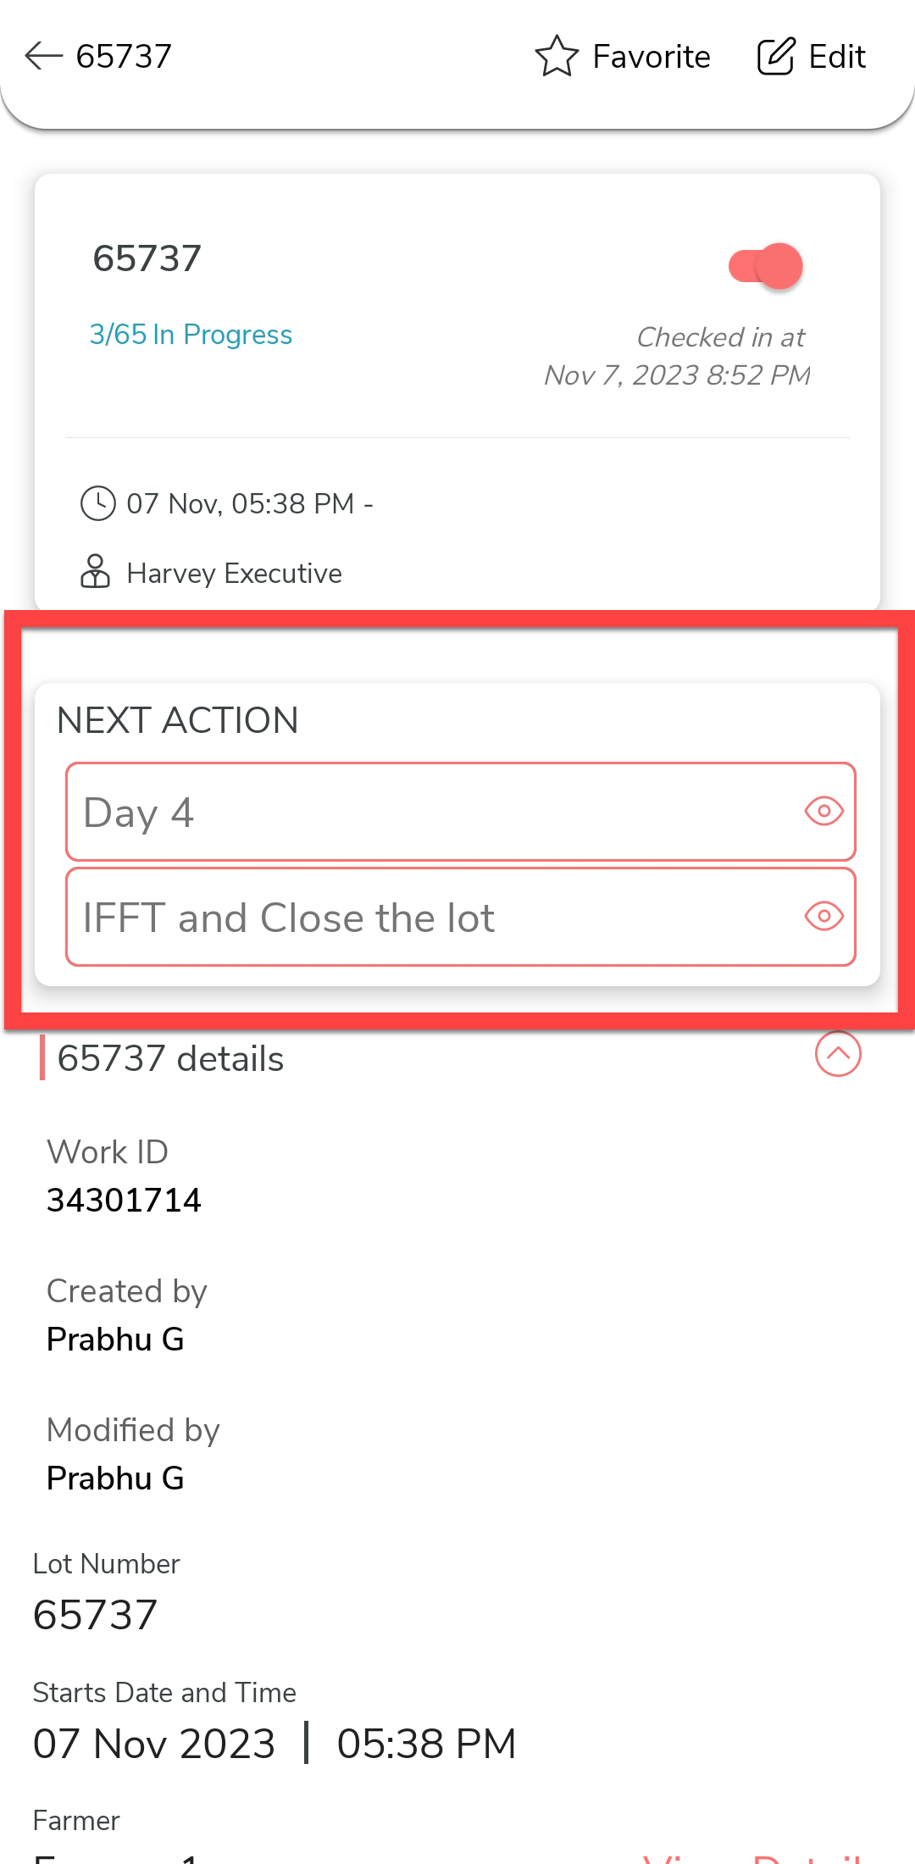
Task: Click the Favorite label in header
Action: (652, 57)
